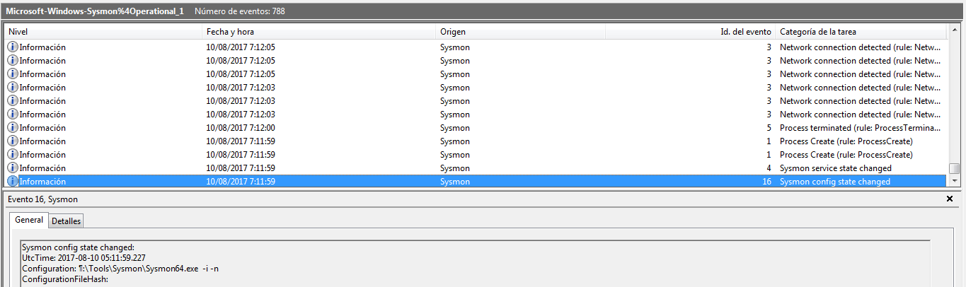Image resolution: width=966 pixels, height=287 pixels.
Task: Click the event list scroll up arrow
Action: [x=955, y=30]
